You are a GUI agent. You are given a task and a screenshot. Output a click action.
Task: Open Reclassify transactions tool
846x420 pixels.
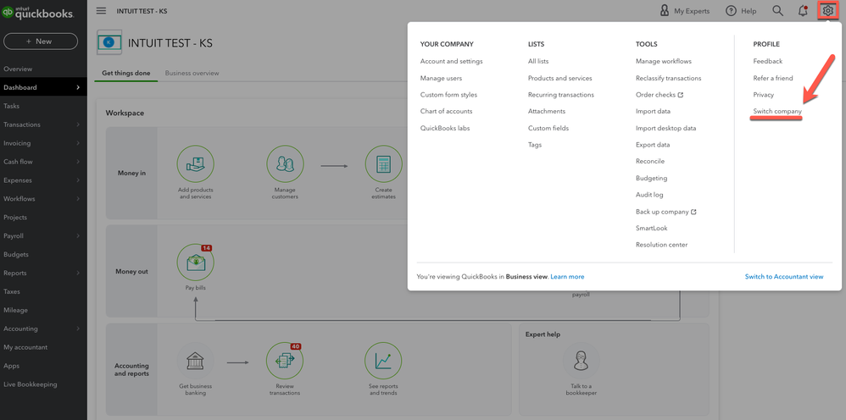[x=669, y=78]
